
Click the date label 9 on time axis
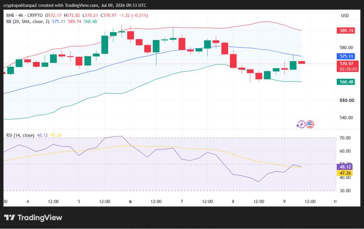click(x=284, y=201)
